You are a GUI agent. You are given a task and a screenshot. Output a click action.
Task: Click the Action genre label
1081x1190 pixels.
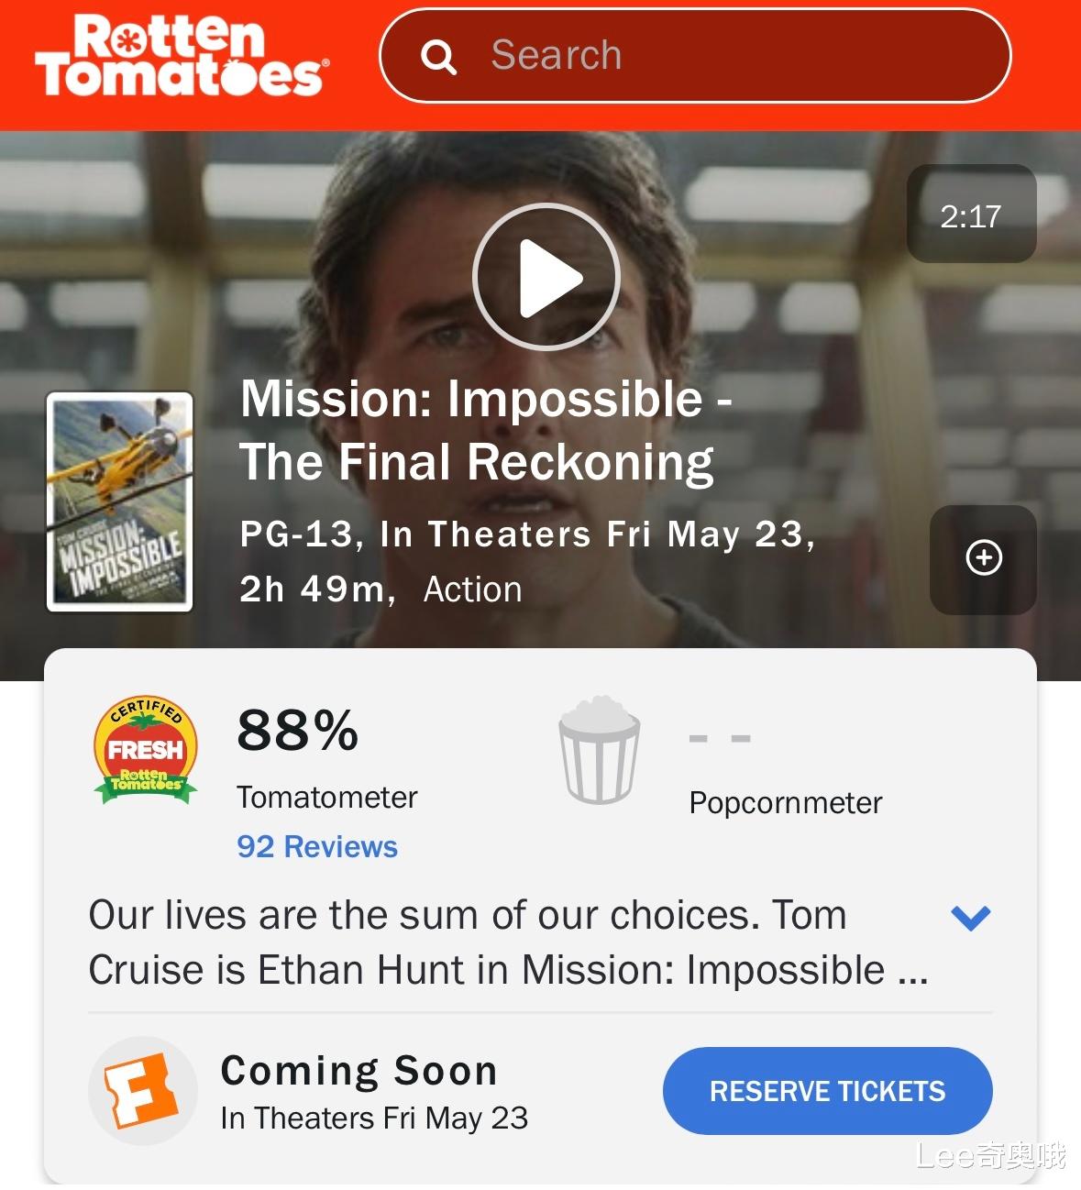click(x=473, y=589)
